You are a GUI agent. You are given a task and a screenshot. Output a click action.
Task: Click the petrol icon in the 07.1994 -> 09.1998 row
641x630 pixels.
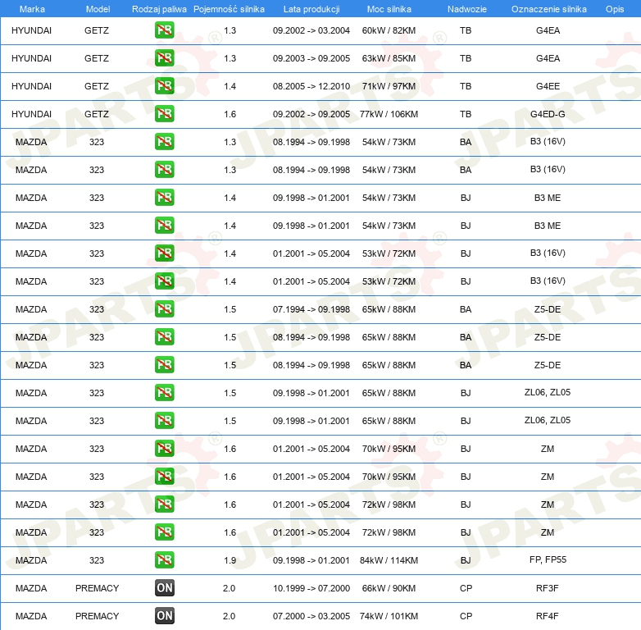[164, 309]
